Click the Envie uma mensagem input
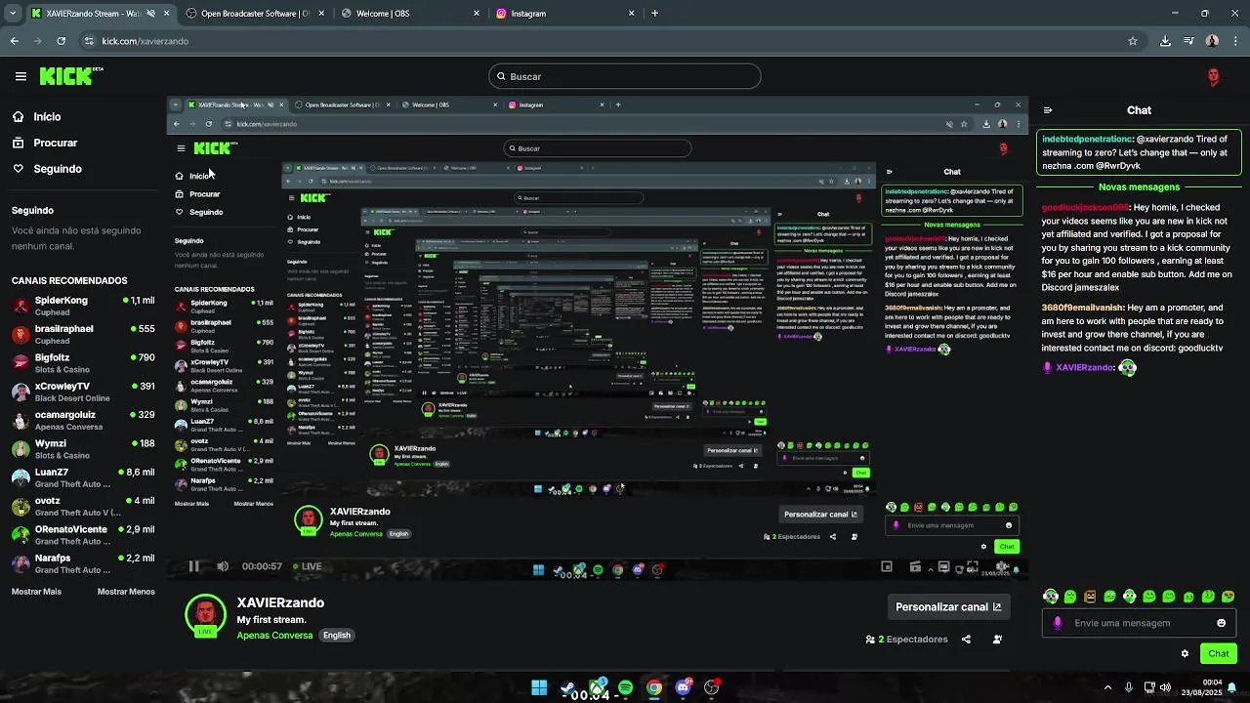 click(1138, 623)
